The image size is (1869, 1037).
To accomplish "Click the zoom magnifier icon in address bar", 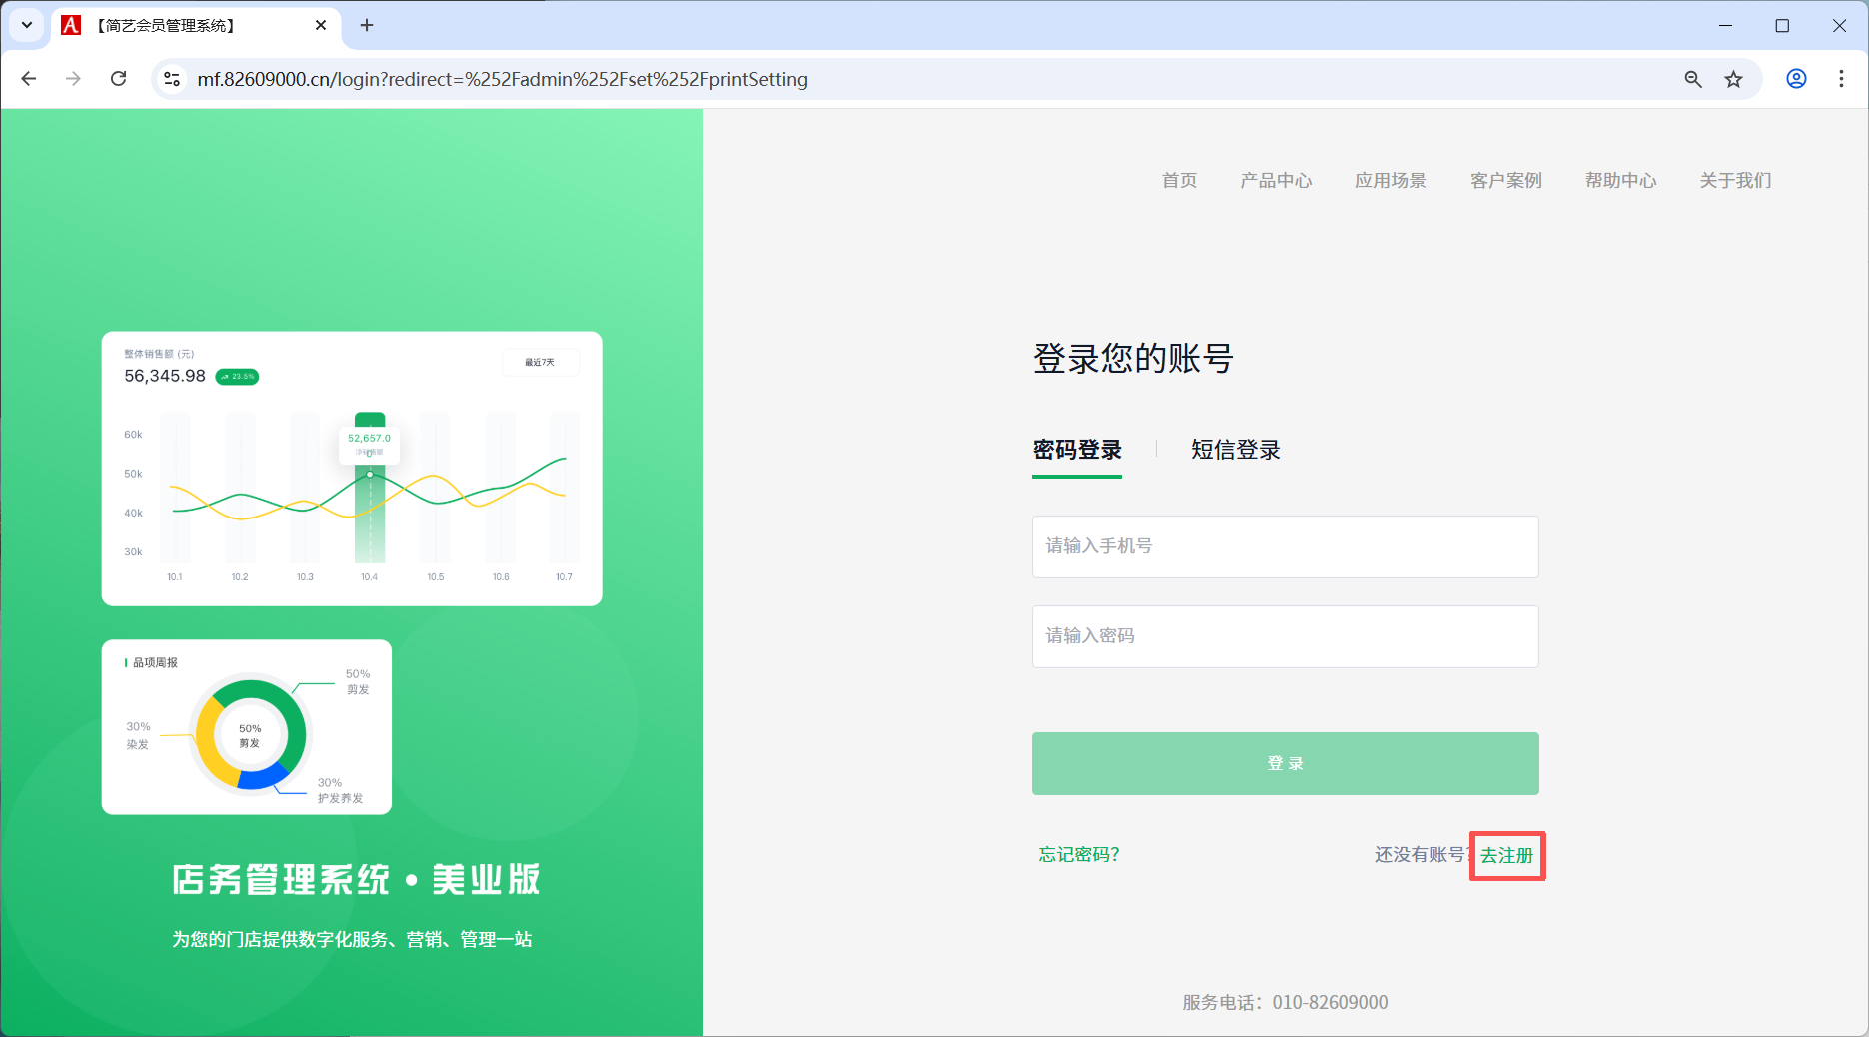I will (x=1693, y=79).
